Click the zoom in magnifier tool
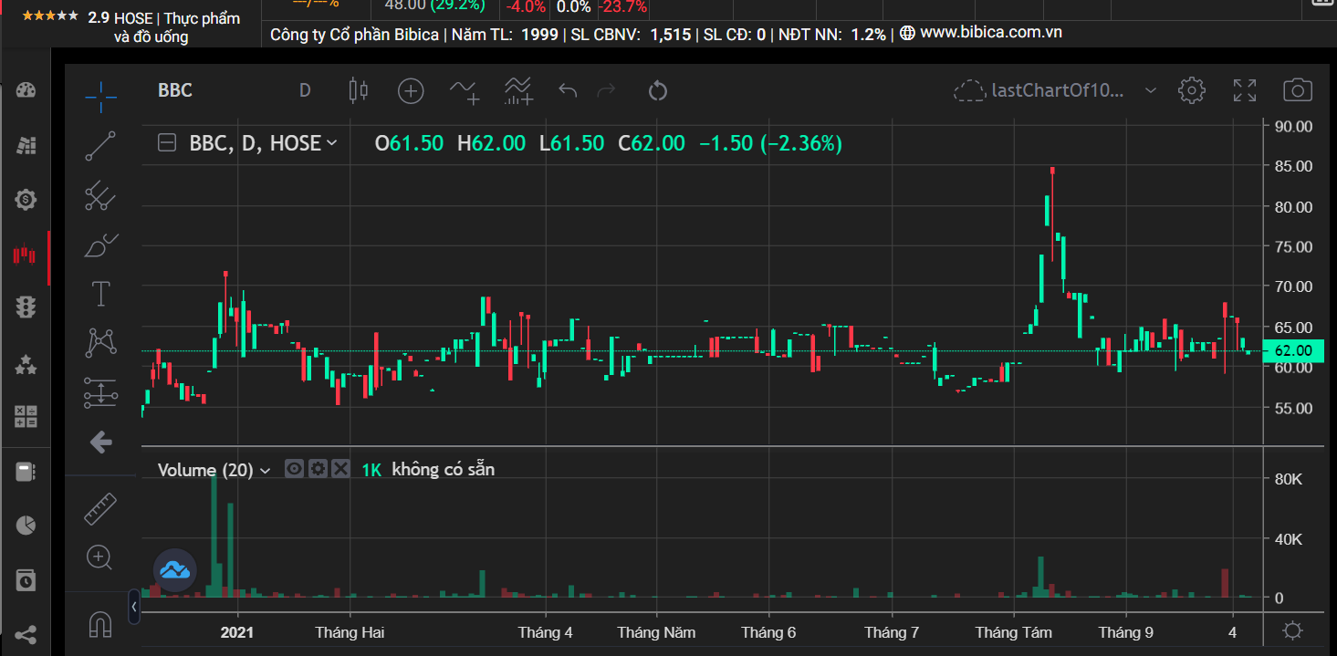Image resolution: width=1337 pixels, height=656 pixels. (99, 557)
